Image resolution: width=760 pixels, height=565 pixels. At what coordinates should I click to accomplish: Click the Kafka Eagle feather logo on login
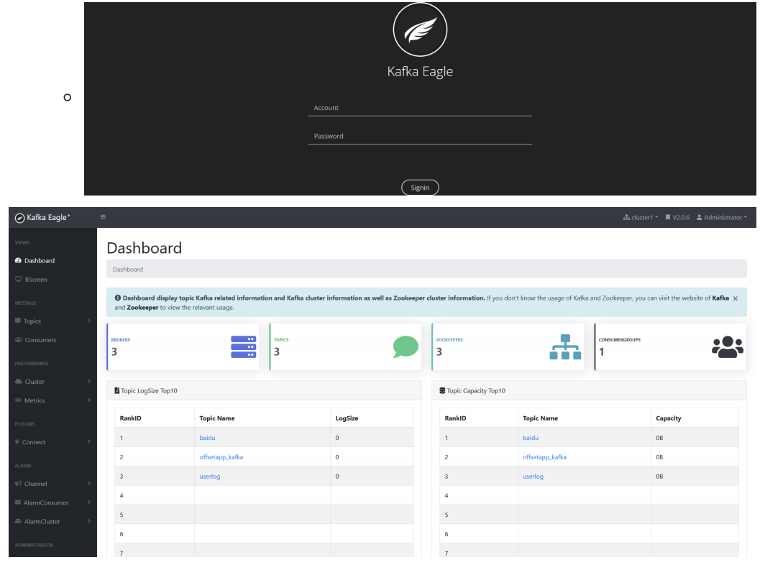[420, 29]
